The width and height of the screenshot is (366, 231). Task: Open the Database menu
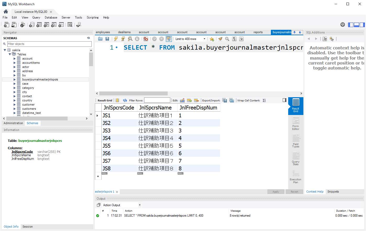(51, 18)
